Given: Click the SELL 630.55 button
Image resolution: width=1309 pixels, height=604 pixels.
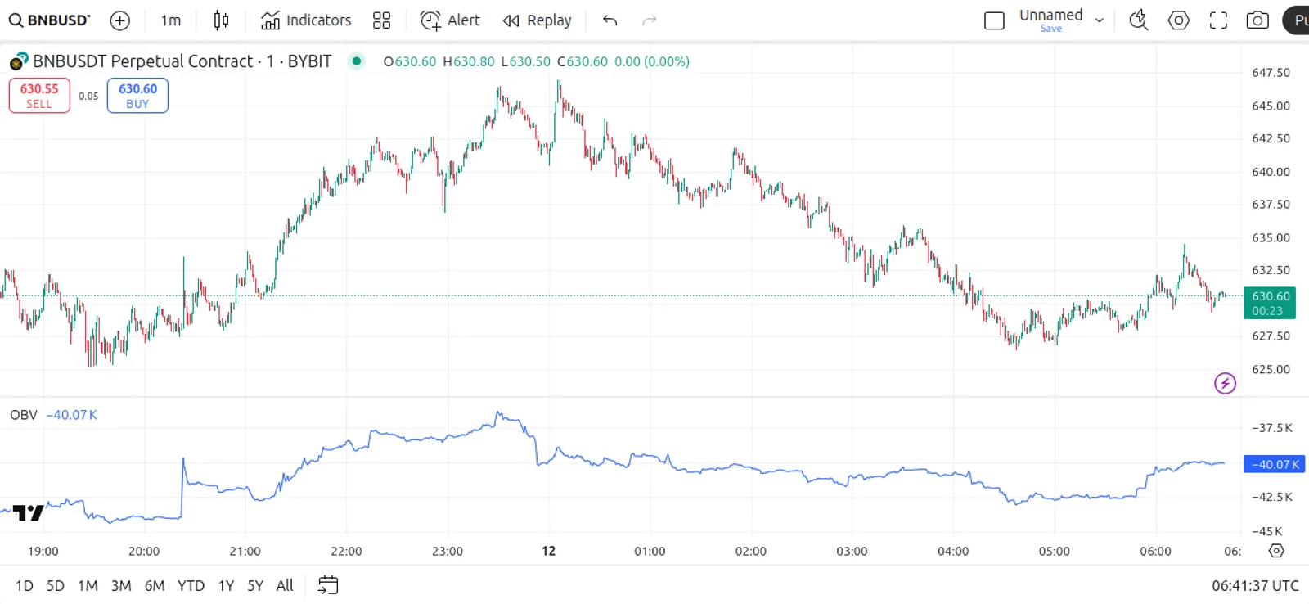Looking at the screenshot, I should click(x=39, y=96).
